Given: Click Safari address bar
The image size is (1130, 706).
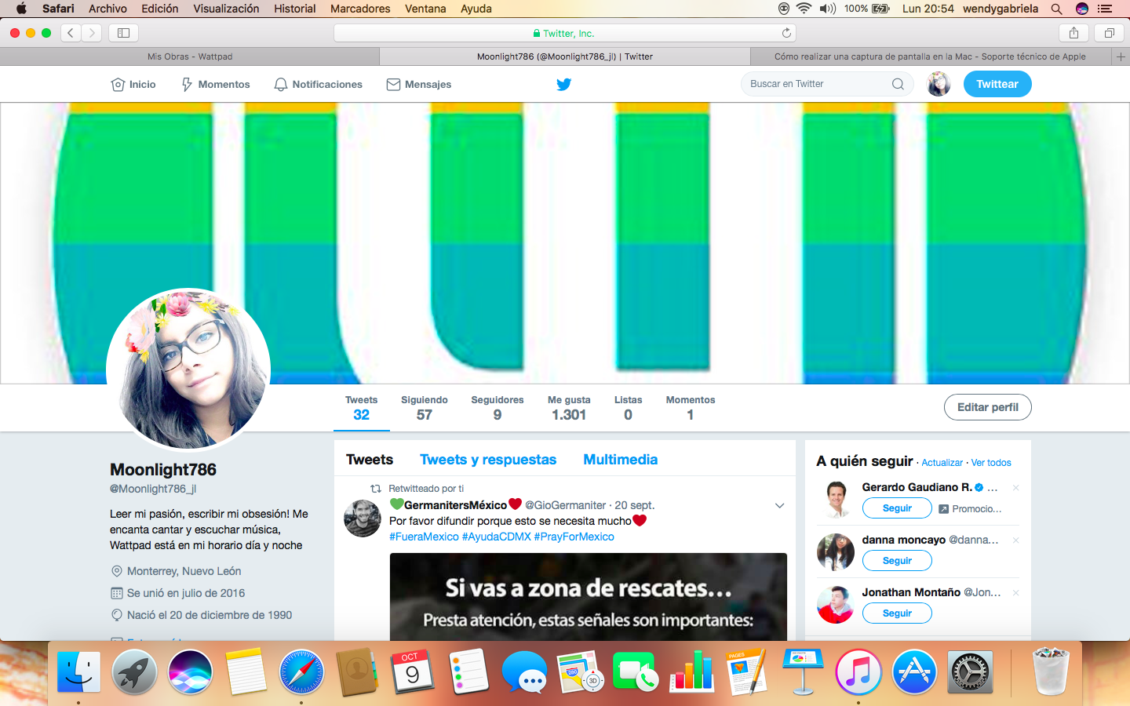Looking at the screenshot, I should (x=565, y=33).
